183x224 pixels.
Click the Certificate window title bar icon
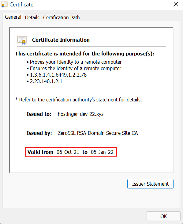coord(4,5)
